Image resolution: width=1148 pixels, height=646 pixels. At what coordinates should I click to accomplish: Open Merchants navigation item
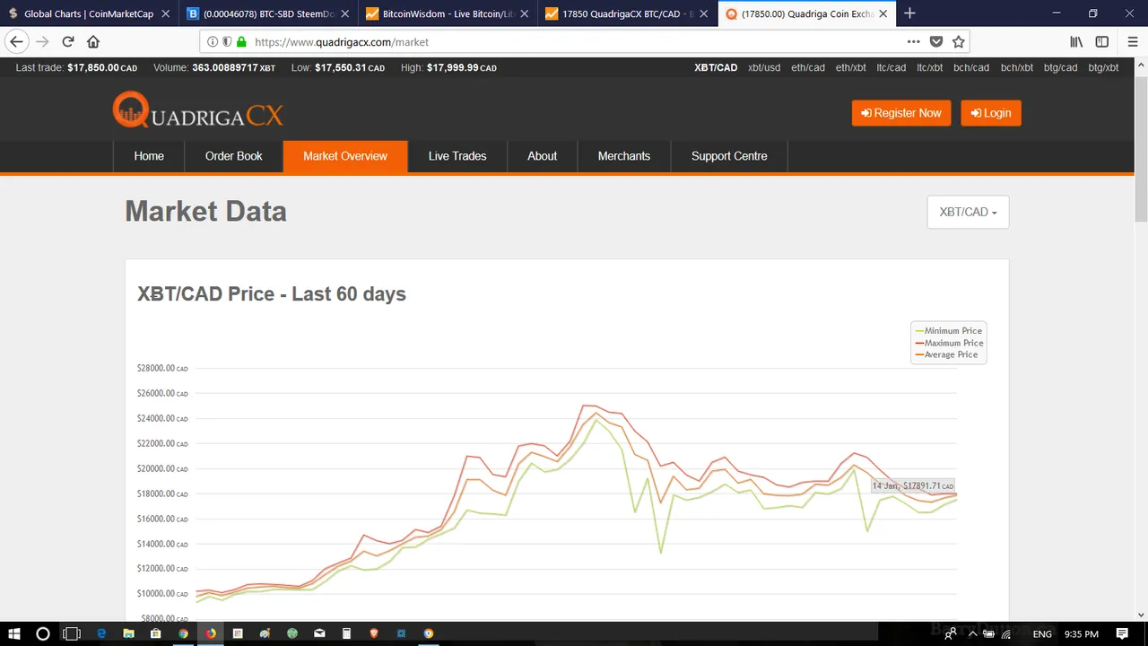624,156
